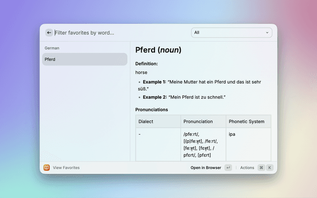Image resolution: width=317 pixels, height=198 pixels.
Task: Click the German section header
Action: (52, 48)
